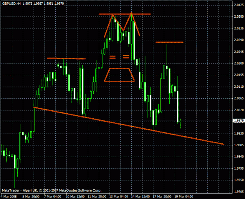Click the 1.9885 price axis label
245x199 pixels.
(239, 145)
